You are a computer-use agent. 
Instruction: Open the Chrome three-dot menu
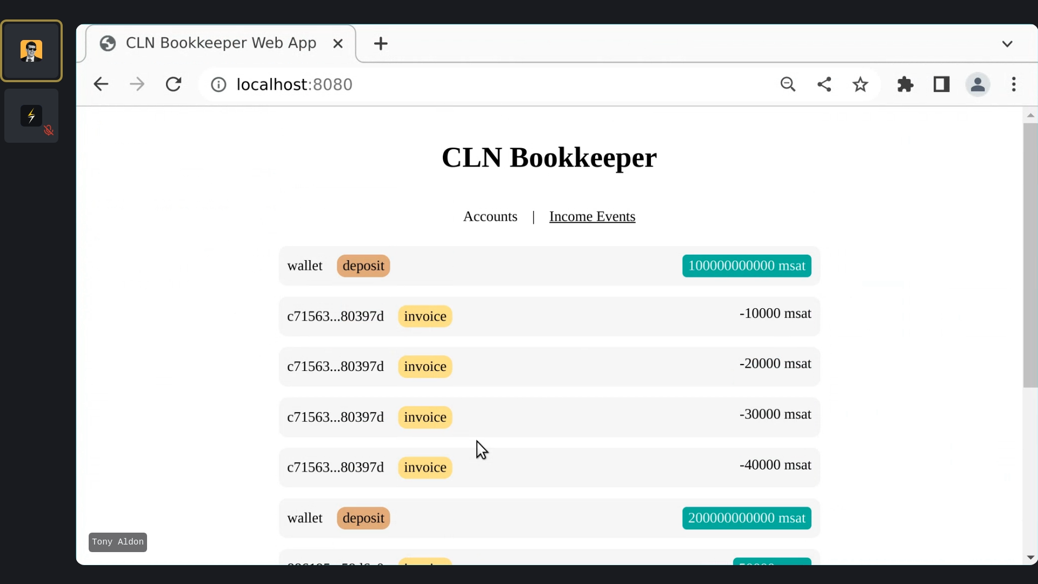pyautogui.click(x=1014, y=84)
